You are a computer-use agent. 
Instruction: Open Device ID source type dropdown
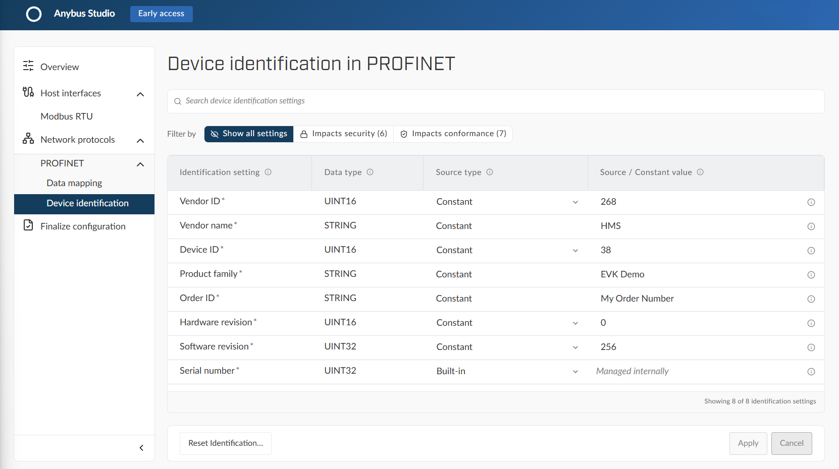coord(575,251)
